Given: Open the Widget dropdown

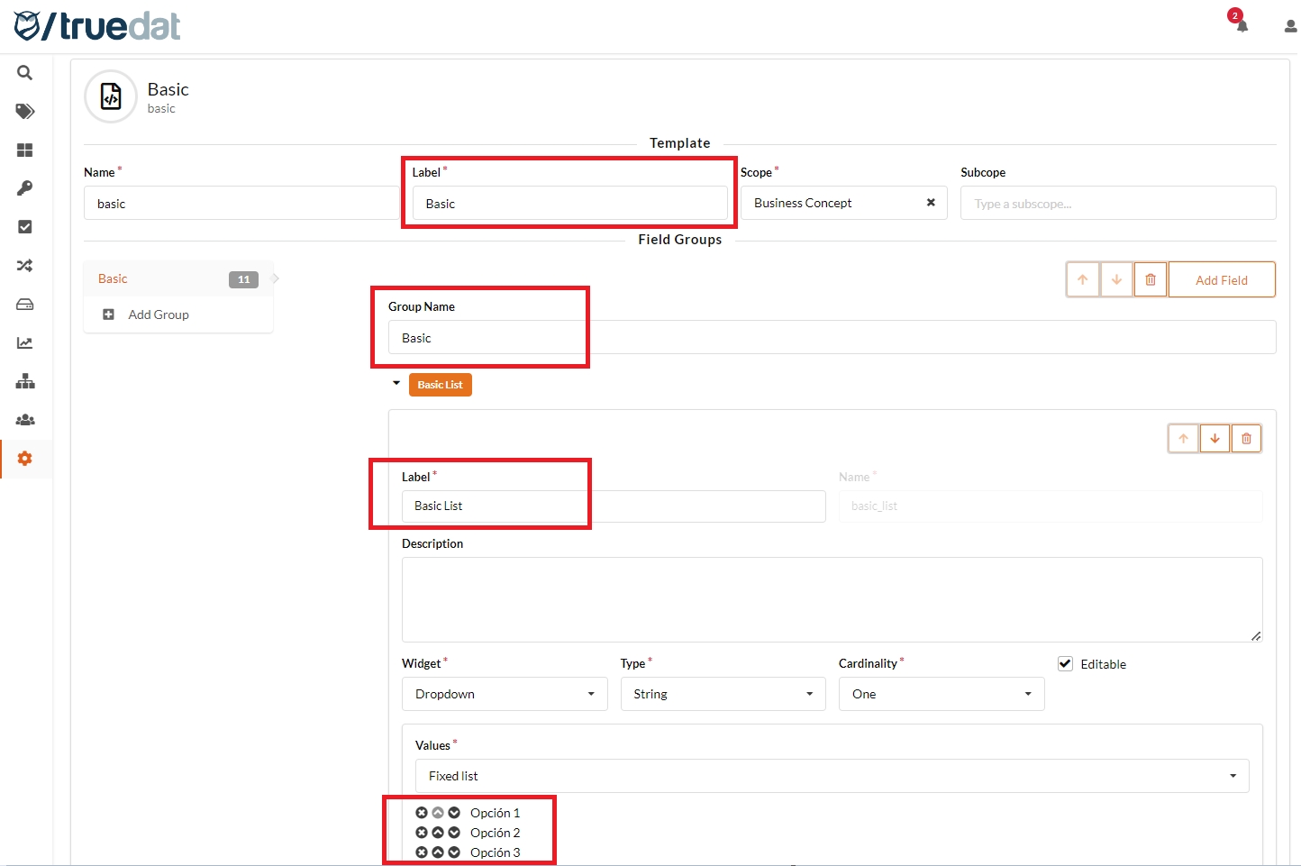Looking at the screenshot, I should pyautogui.click(x=504, y=694).
